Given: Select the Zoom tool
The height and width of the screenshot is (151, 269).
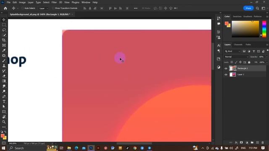Looking at the screenshot, I should click(4, 122).
